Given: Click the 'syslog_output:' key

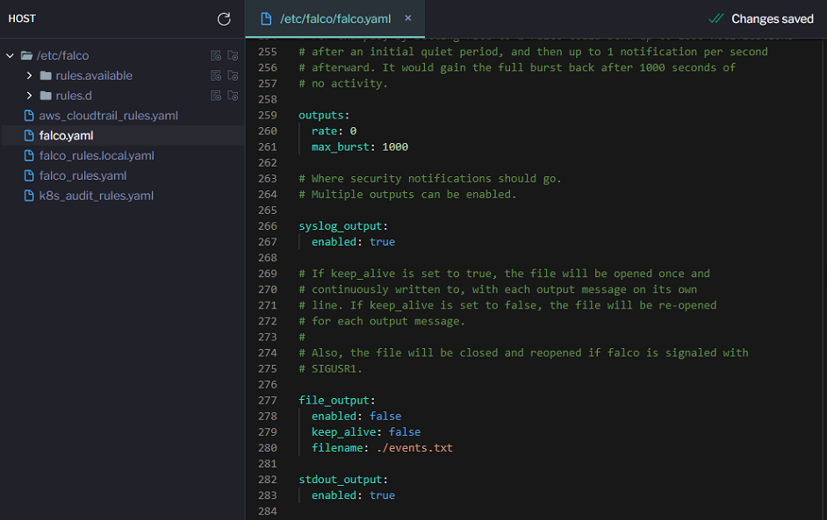Looking at the screenshot, I should (x=343, y=226).
